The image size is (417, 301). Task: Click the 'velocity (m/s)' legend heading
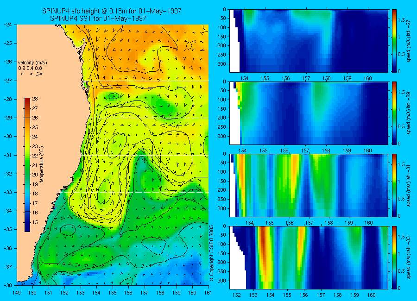point(32,63)
